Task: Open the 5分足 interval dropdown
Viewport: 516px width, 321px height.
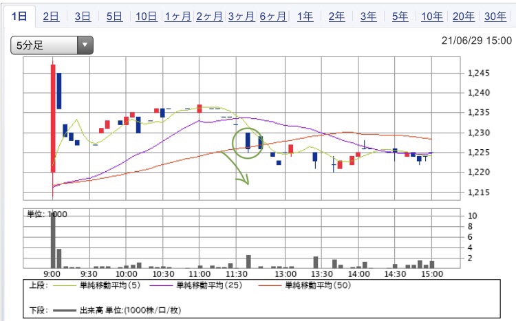Action: 52,45
